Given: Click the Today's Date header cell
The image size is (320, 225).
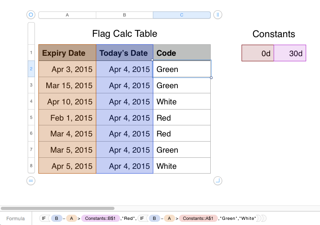Looking at the screenshot, I should pos(124,53).
